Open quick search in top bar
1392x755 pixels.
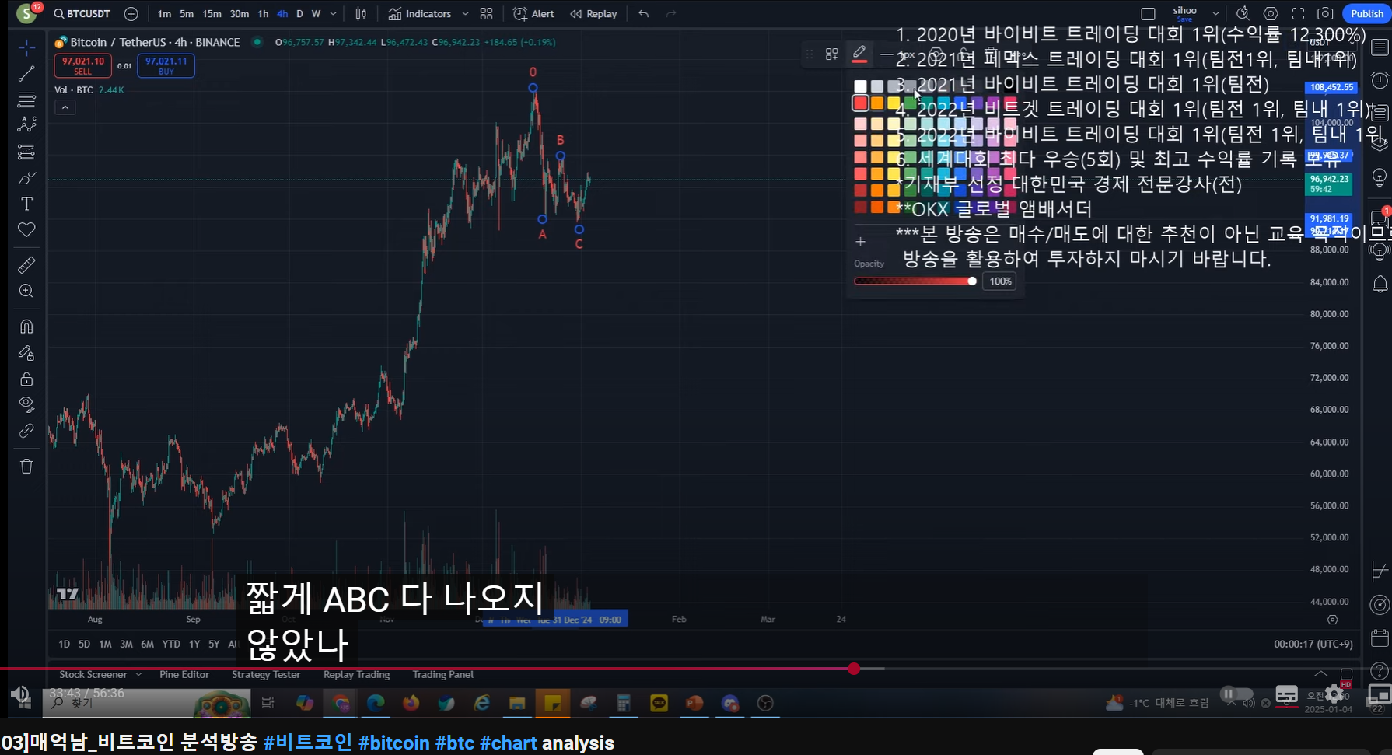click(x=1243, y=13)
